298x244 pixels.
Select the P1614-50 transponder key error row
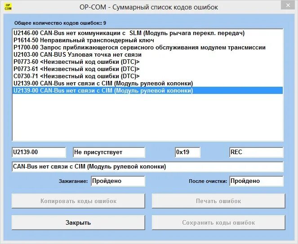click(x=148, y=40)
